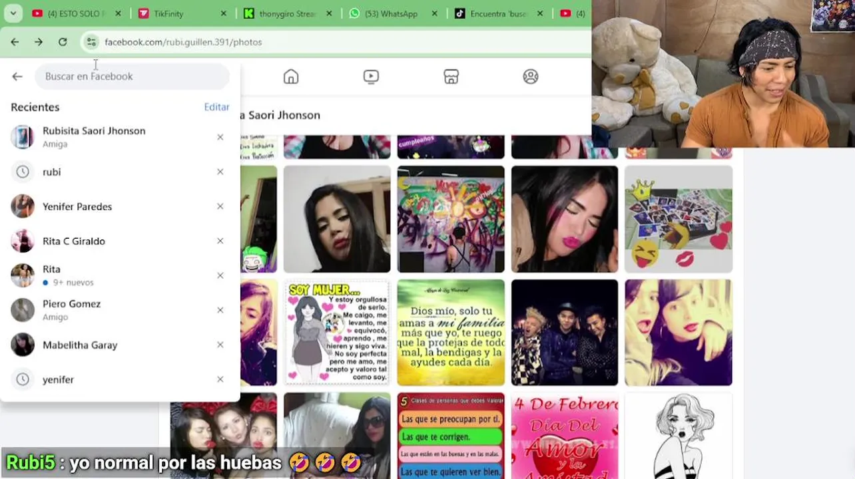Open Rita C Giraldo from recents
Viewport: 855px width, 479px height.
click(120, 241)
